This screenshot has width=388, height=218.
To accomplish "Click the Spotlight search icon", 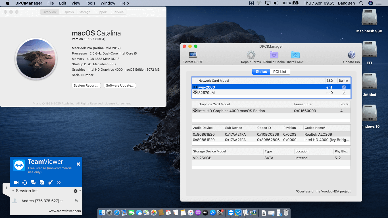I will pyautogui.click(x=361, y=3).
